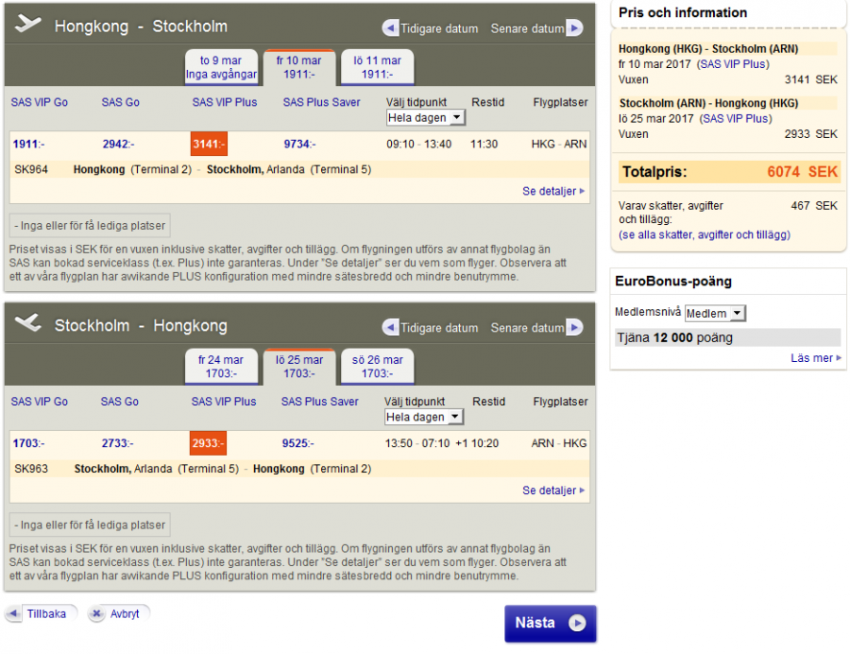Switch to the lö 11 mar date tab

(377, 67)
